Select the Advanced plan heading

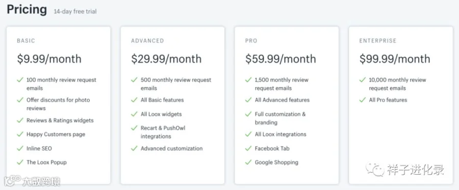click(x=147, y=41)
